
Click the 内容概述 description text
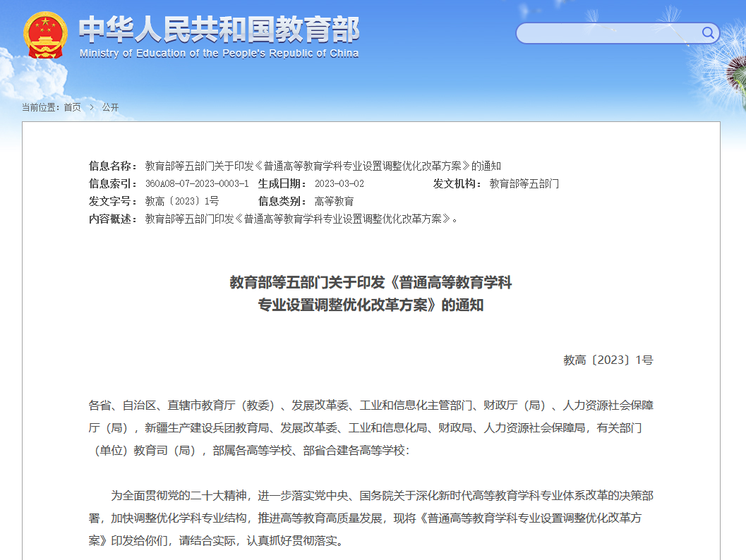pyautogui.click(x=301, y=219)
